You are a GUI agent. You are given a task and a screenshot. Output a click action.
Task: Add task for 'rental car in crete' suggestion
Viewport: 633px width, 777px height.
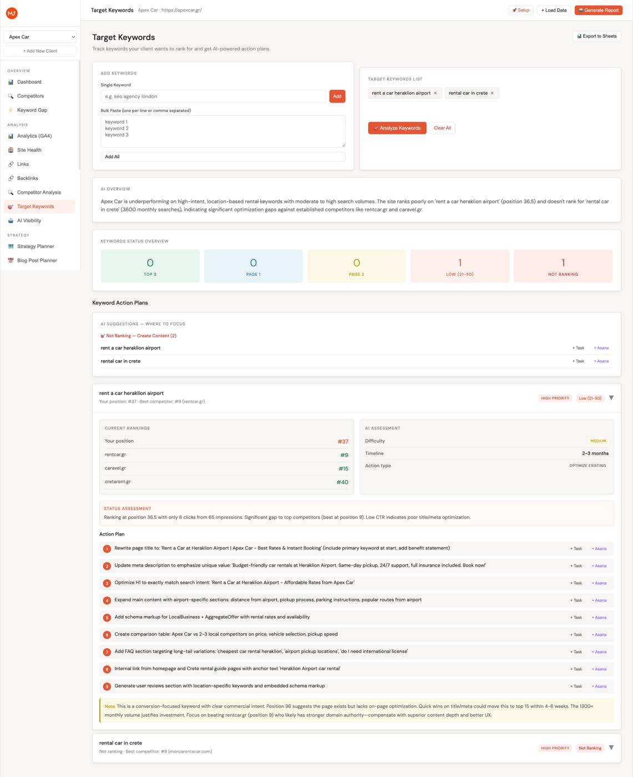578,361
